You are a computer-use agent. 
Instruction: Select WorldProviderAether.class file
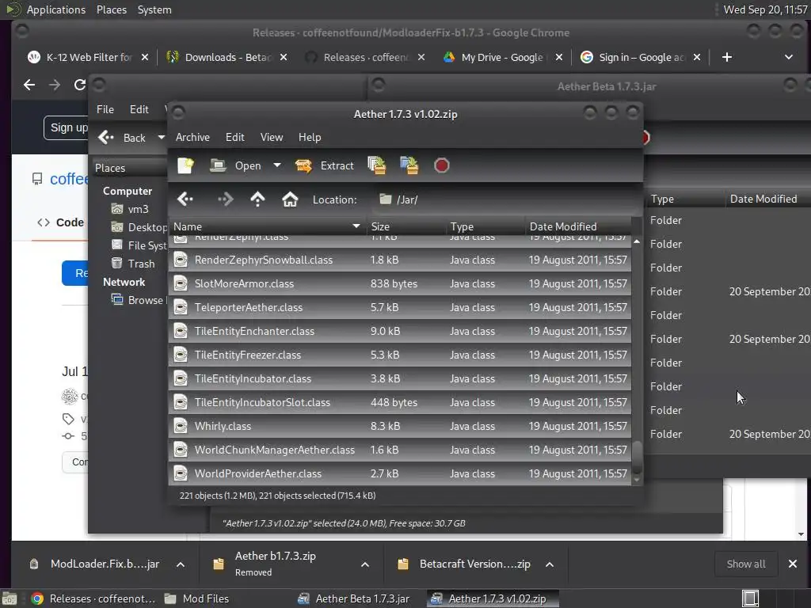click(400, 473)
